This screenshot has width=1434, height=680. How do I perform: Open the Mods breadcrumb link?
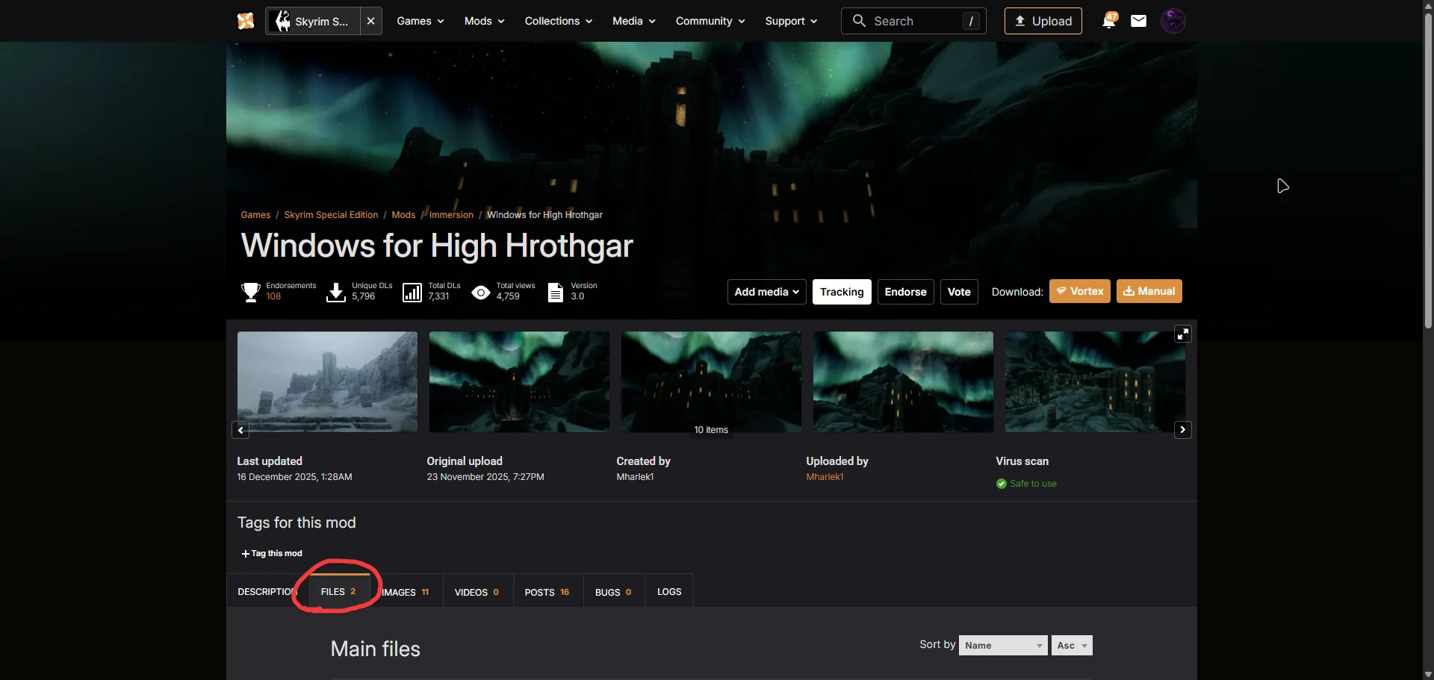[403, 215]
